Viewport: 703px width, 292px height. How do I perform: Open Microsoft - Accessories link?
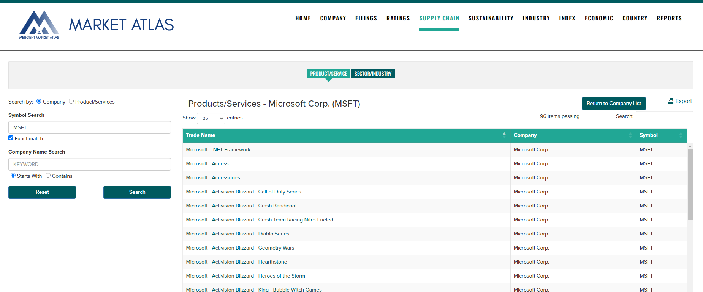tap(213, 177)
